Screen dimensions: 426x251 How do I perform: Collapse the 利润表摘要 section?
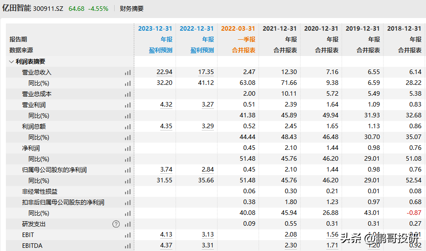point(11,62)
